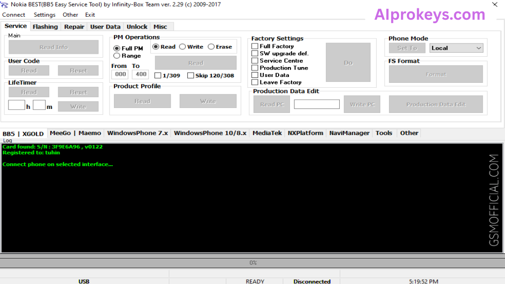Click the Read PC button
The height and width of the screenshot is (284, 505).
272,105
